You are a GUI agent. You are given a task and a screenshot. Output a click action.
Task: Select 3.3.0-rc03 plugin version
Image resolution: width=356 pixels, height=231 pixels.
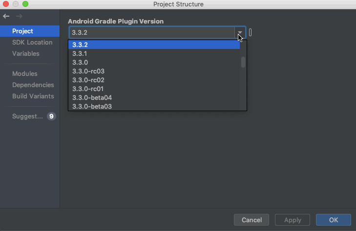154,71
